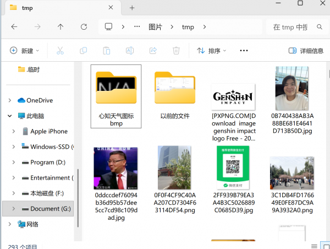Click the Rename icon in toolbar

click(130, 51)
